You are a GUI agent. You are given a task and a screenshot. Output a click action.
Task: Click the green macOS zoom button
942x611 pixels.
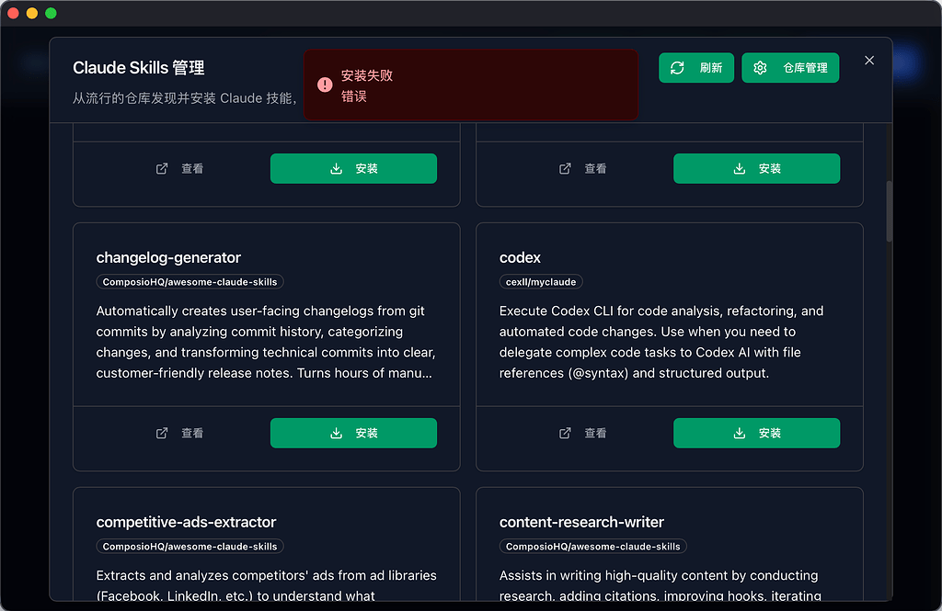click(52, 13)
